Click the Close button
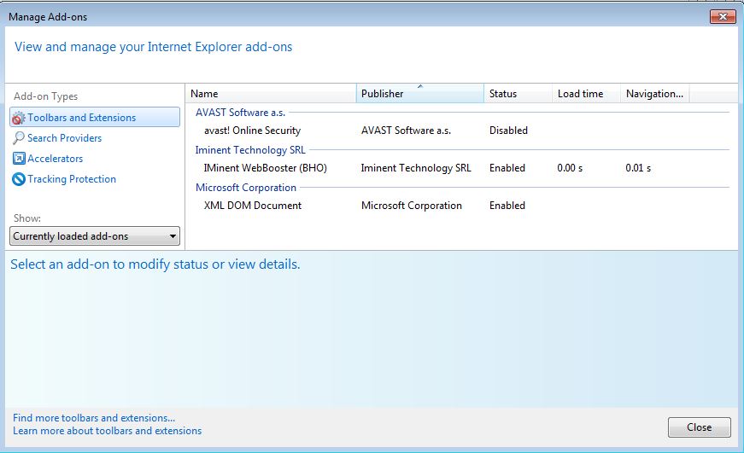This screenshot has height=453, width=744. coord(699,427)
